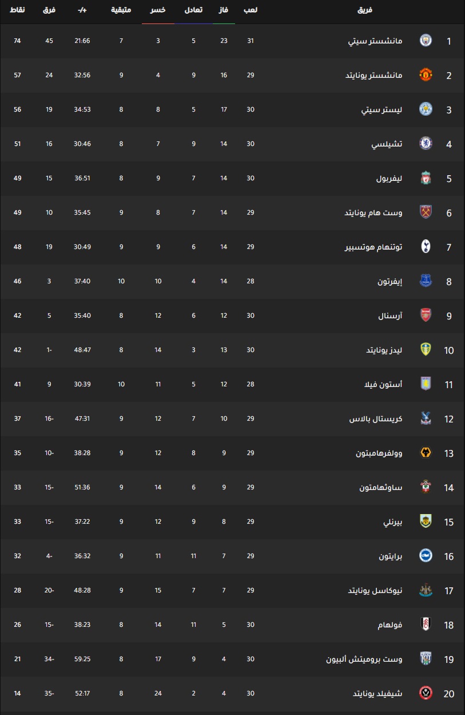The image size is (465, 715).
Task: Click the Sheffield United crest
Action: click(426, 693)
